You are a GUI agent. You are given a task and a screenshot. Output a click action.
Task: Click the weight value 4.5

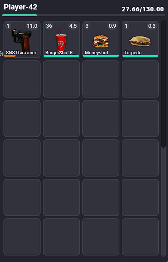coord(73,26)
